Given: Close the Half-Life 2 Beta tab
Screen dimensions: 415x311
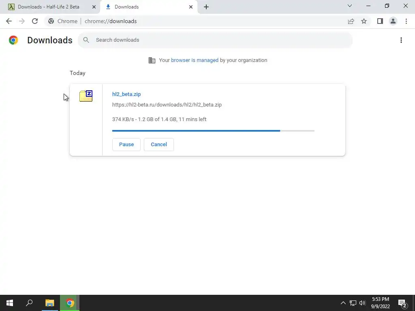Looking at the screenshot, I should [x=94, y=7].
